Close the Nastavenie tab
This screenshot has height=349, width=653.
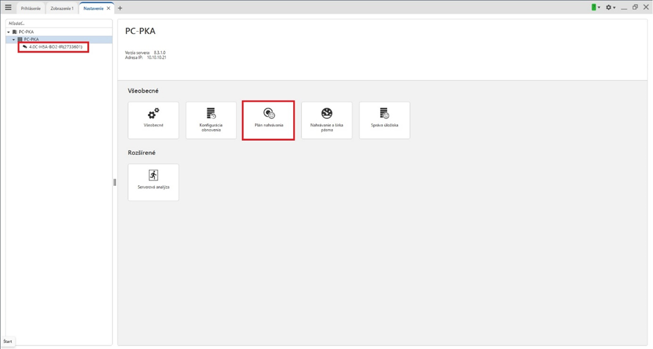108,8
